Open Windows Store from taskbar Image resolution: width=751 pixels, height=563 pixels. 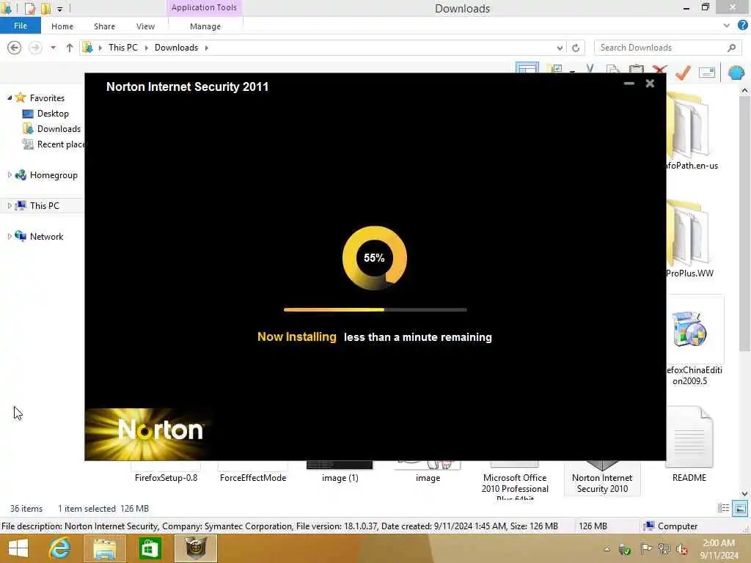pos(150,548)
